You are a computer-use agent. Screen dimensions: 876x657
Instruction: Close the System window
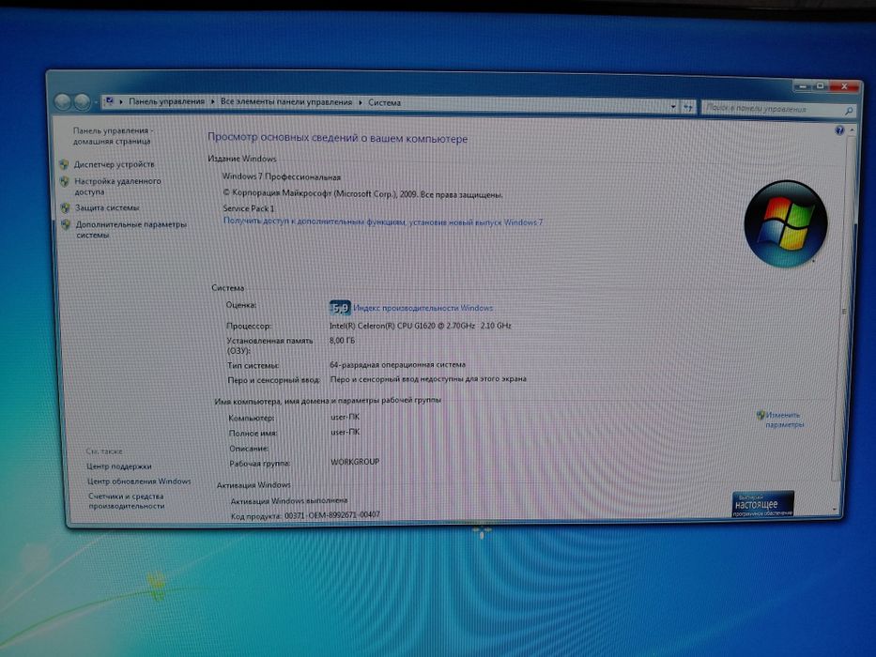[844, 86]
